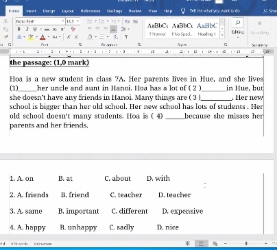Expand font color dropdown arrow
This screenshot has width=277, height=250.
click(48, 37)
